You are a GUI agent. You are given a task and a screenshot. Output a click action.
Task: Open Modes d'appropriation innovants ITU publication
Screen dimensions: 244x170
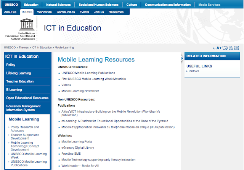pos(118,127)
